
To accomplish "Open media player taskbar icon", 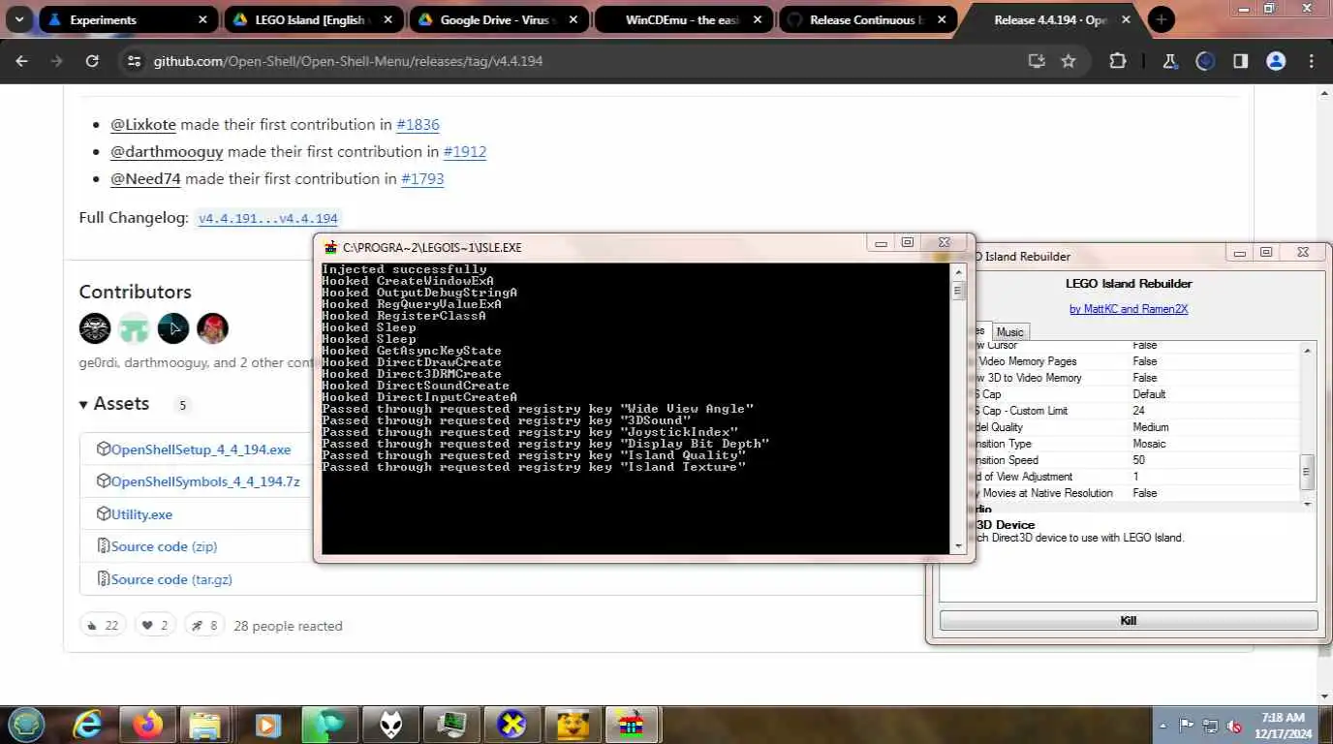I will point(266,725).
